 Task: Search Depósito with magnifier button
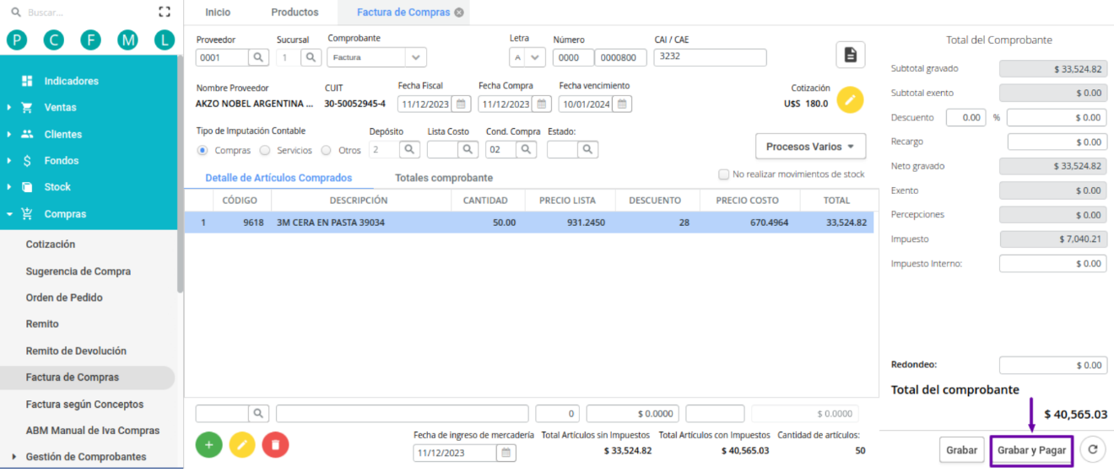pyautogui.click(x=408, y=149)
